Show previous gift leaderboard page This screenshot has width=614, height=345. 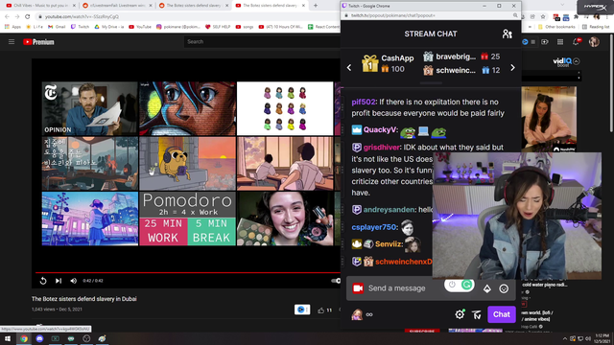click(349, 68)
